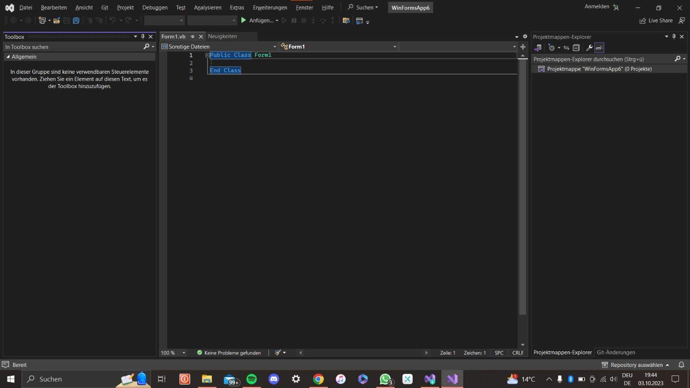Toggle auto-hide pin on Projektmappen-Explorer
690x388 pixels.
pos(674,37)
